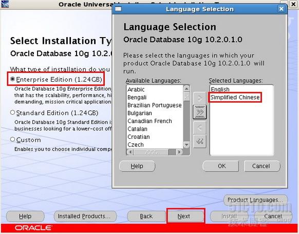
Task: Go Back in the installer
Action: click(146, 216)
